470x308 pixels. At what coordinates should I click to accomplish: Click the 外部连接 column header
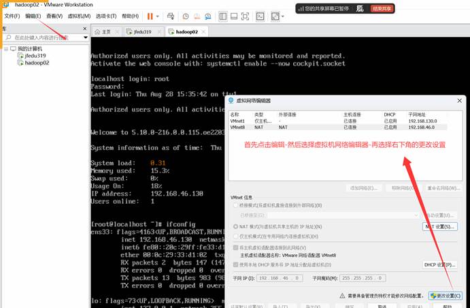(287, 114)
